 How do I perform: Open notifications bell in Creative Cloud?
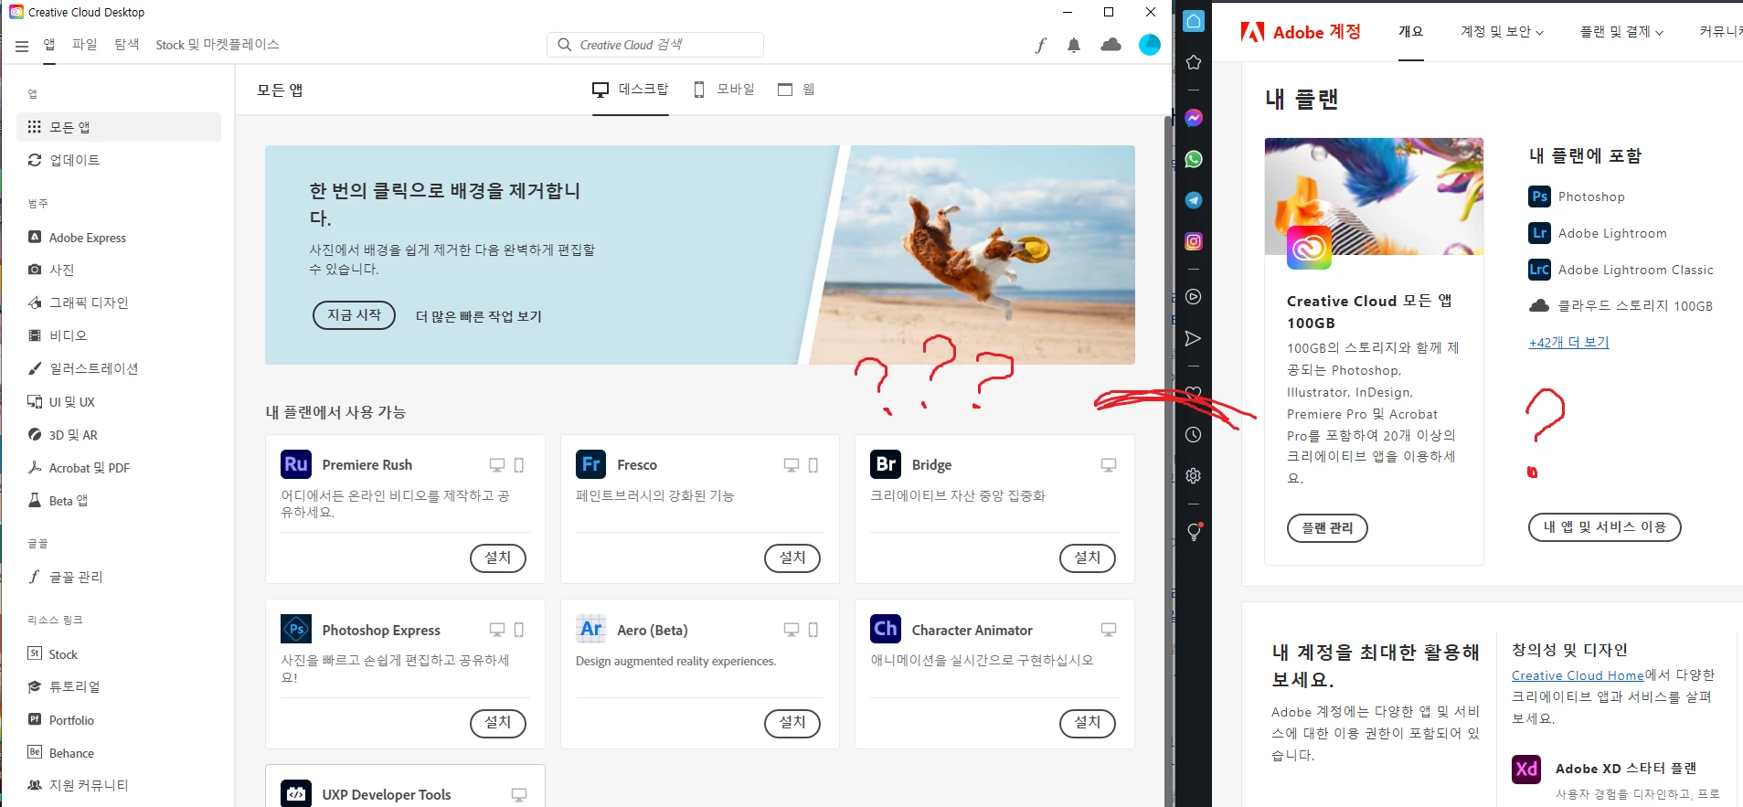coord(1074,45)
